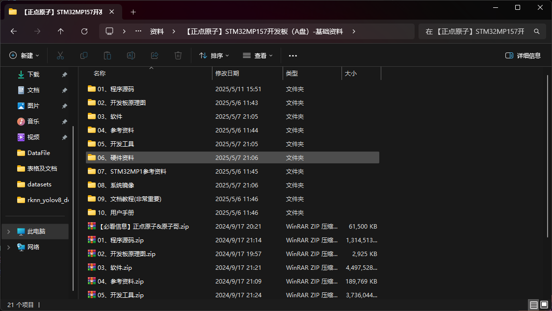
Task: Click chevron after 资料 in breadcrumb
Action: 174,31
